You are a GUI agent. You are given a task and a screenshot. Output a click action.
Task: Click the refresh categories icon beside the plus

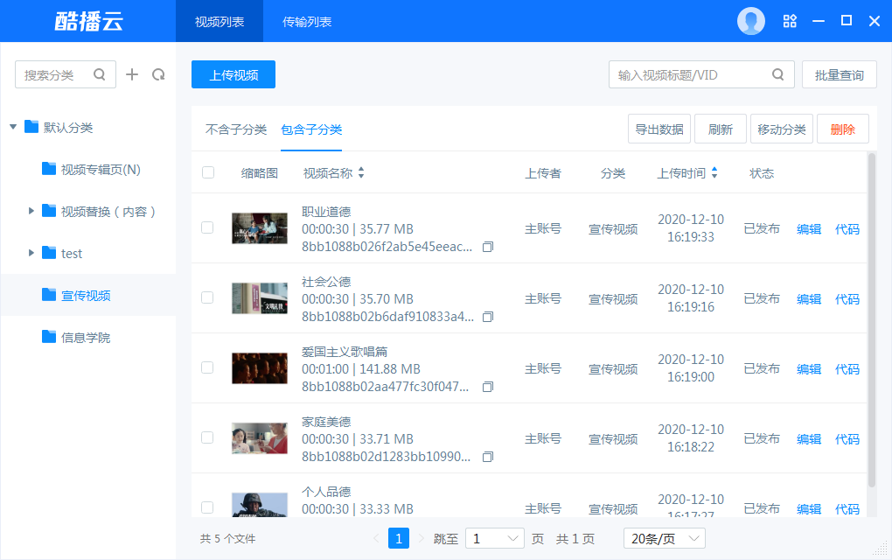158,74
